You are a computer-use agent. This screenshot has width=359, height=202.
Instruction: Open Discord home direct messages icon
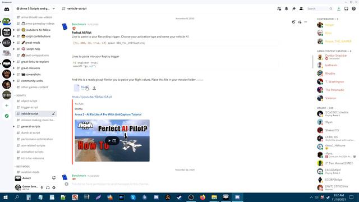click(7, 10)
